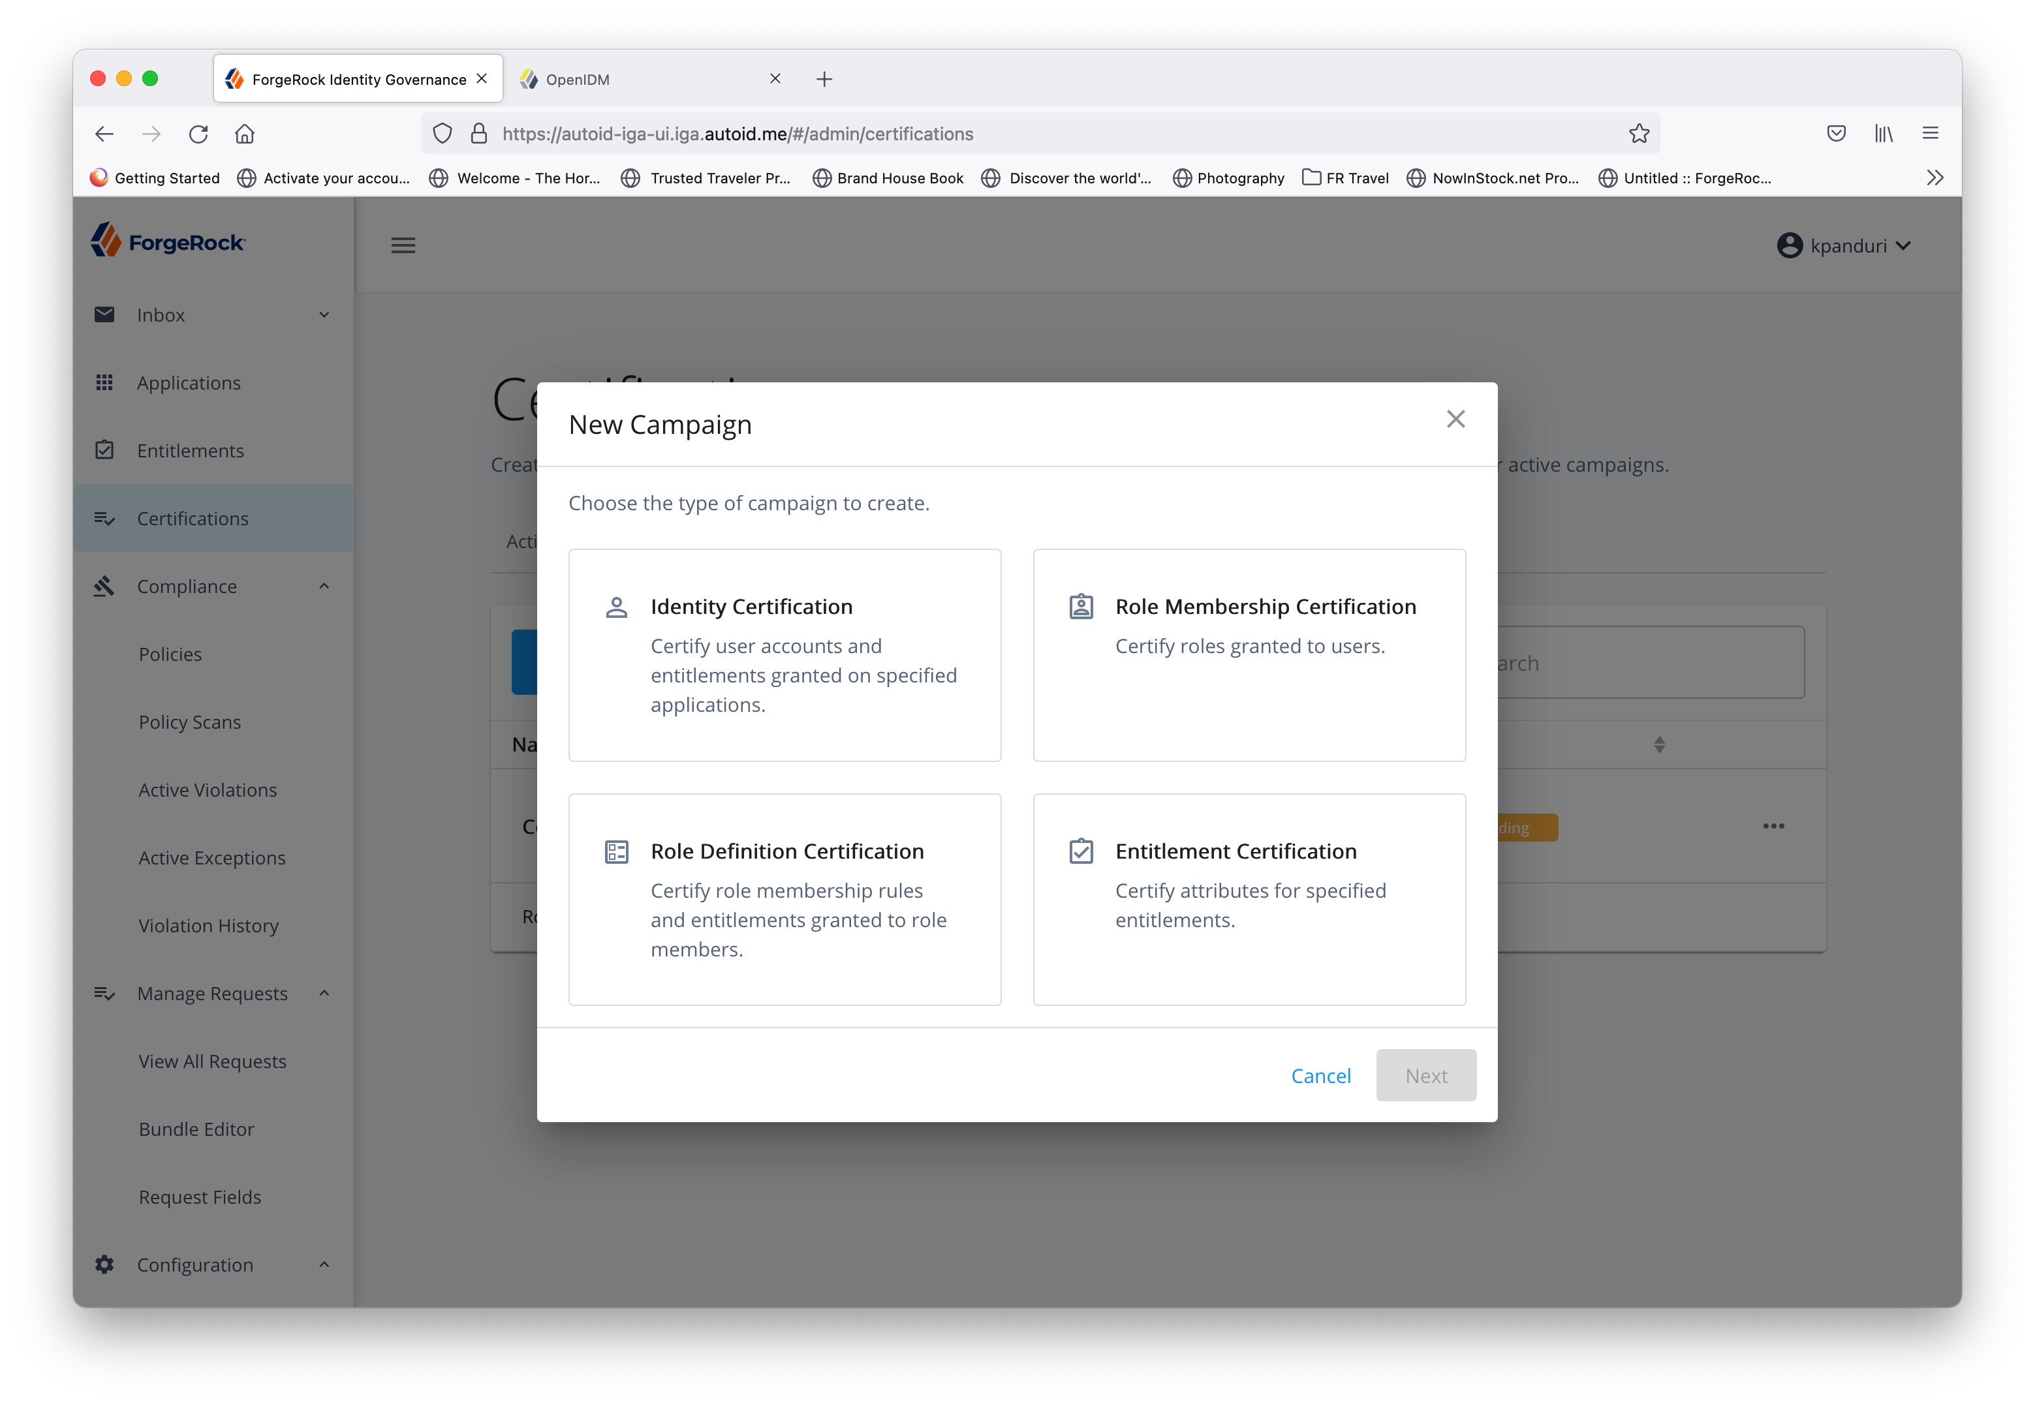Choose the Role Membership Certification option
Image resolution: width=2035 pixels, height=1404 pixels.
pyautogui.click(x=1249, y=654)
